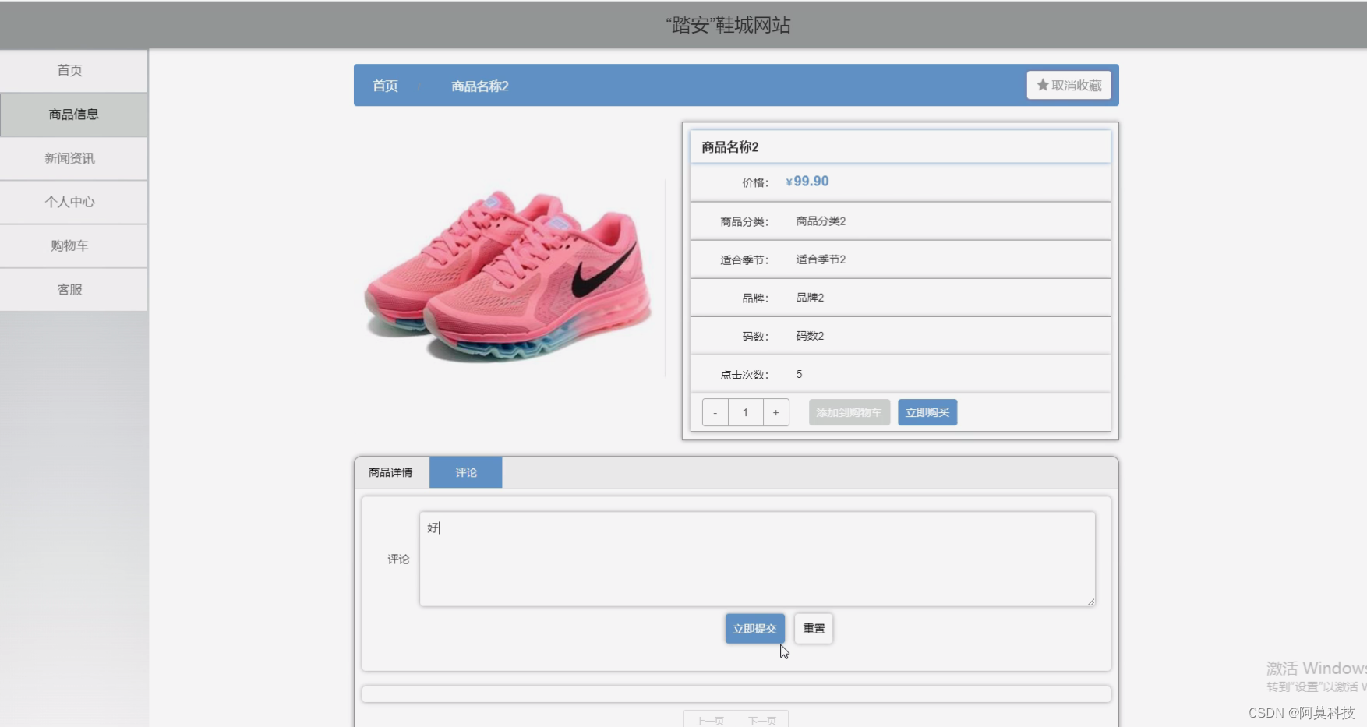Click the 添加到购物车 button
The image size is (1367, 727).
(849, 412)
